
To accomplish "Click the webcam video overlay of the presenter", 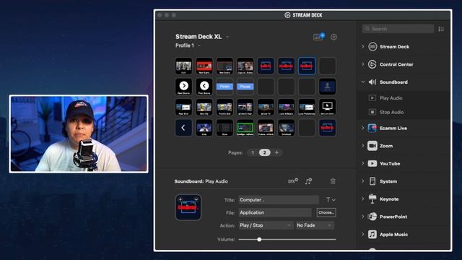I will point(79,134).
